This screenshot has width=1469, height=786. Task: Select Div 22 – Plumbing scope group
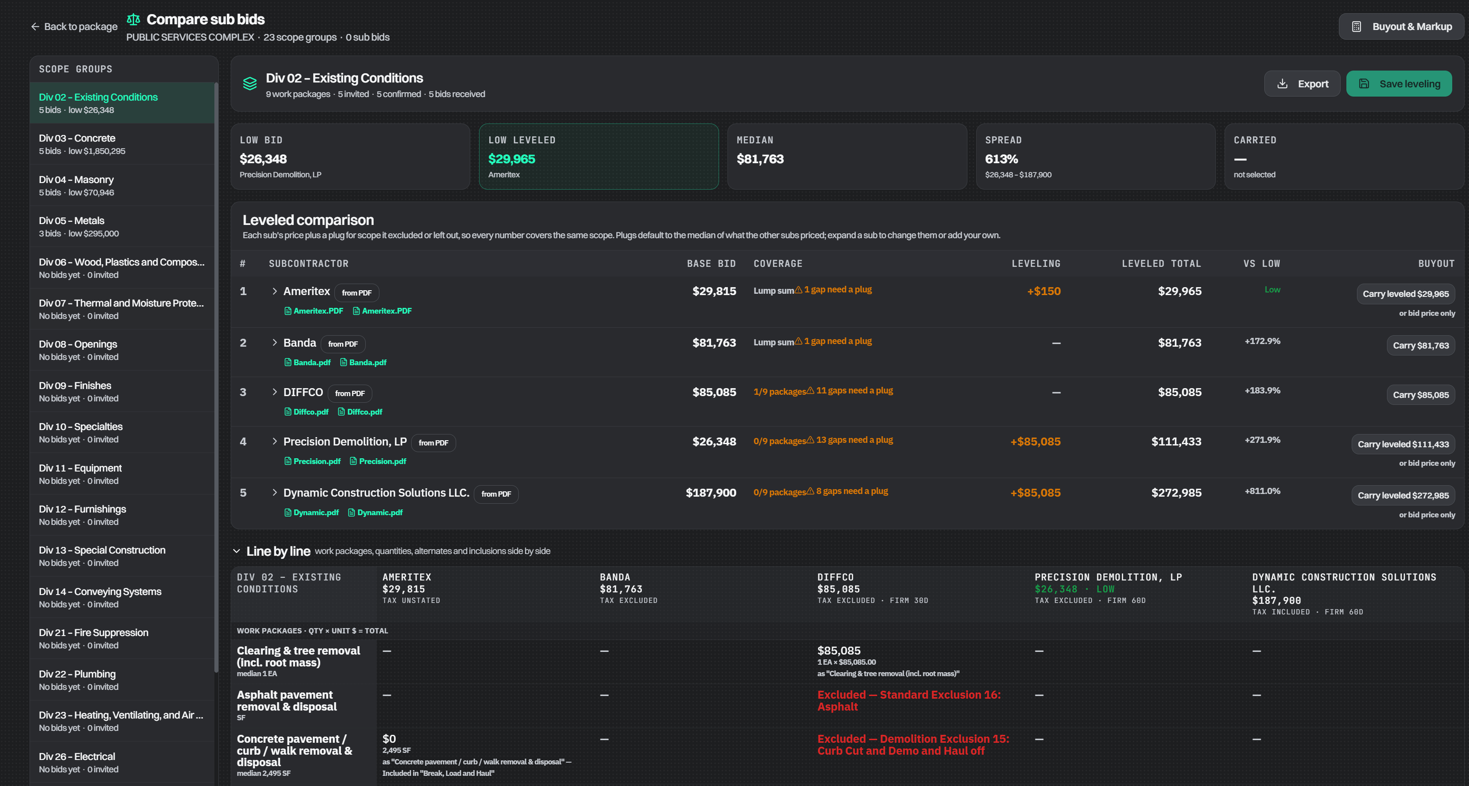tap(122, 680)
